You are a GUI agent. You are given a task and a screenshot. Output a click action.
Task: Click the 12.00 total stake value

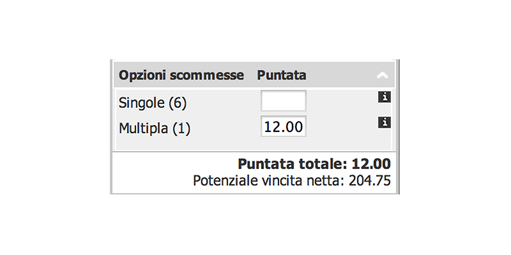click(x=371, y=164)
